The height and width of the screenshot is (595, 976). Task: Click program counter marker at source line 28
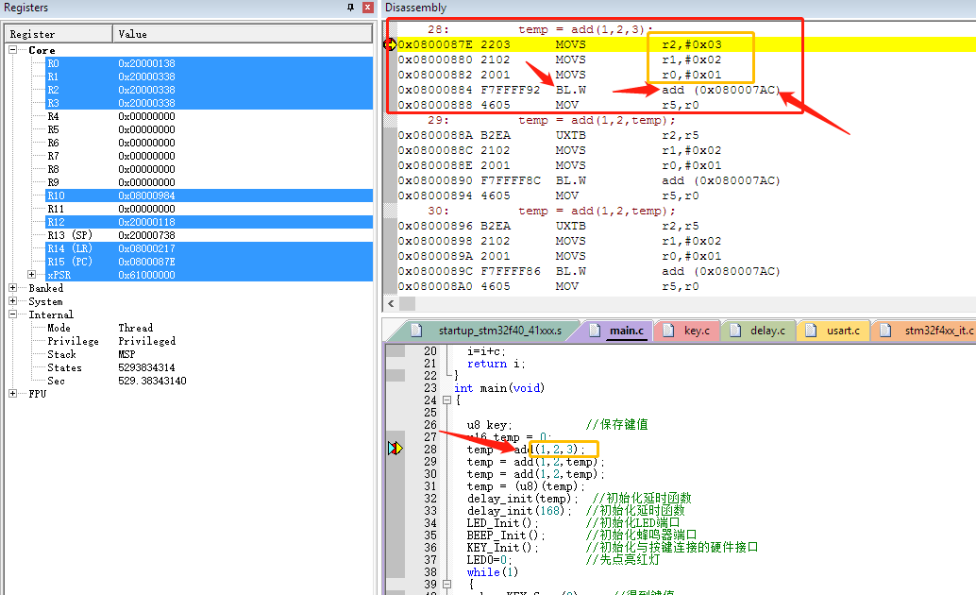click(x=395, y=448)
